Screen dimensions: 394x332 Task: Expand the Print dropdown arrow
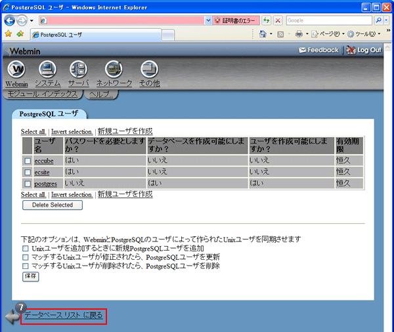(x=307, y=33)
